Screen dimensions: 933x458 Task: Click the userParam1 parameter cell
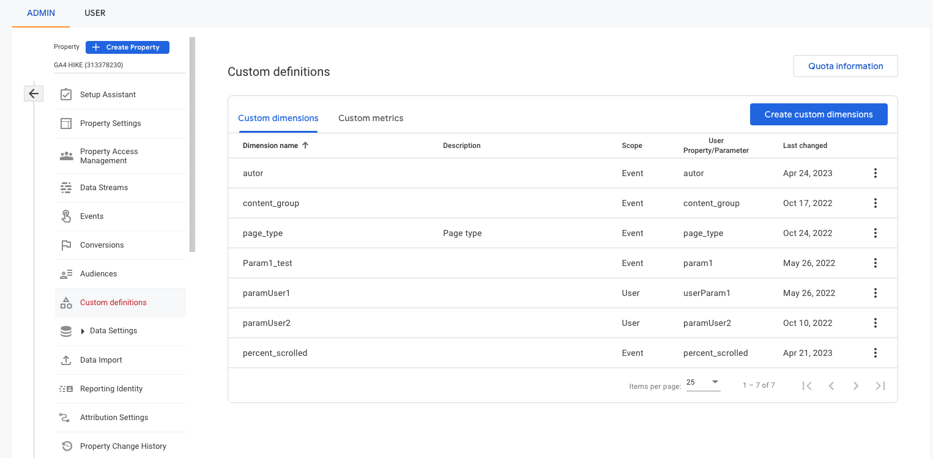[707, 293]
